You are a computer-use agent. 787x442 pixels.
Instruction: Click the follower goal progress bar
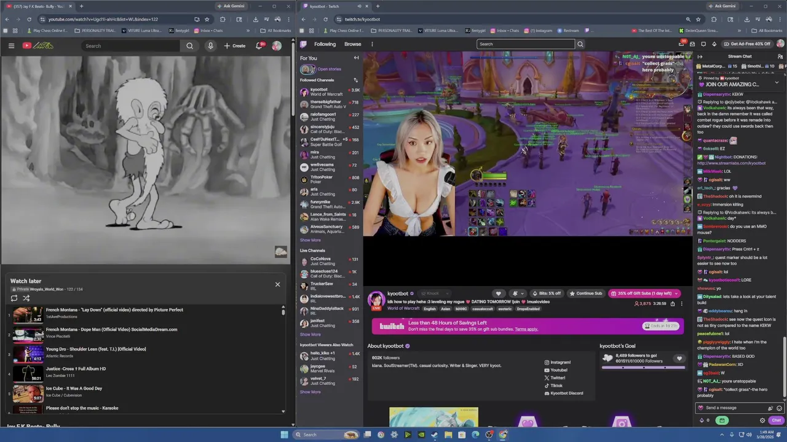[x=643, y=367]
